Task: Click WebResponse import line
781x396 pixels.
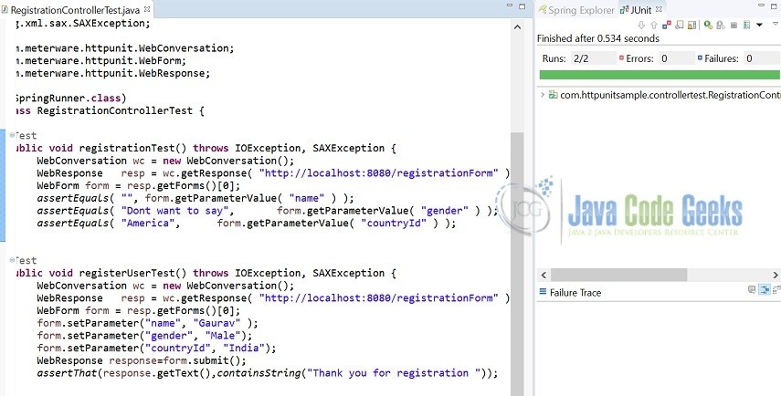Action: point(112,73)
